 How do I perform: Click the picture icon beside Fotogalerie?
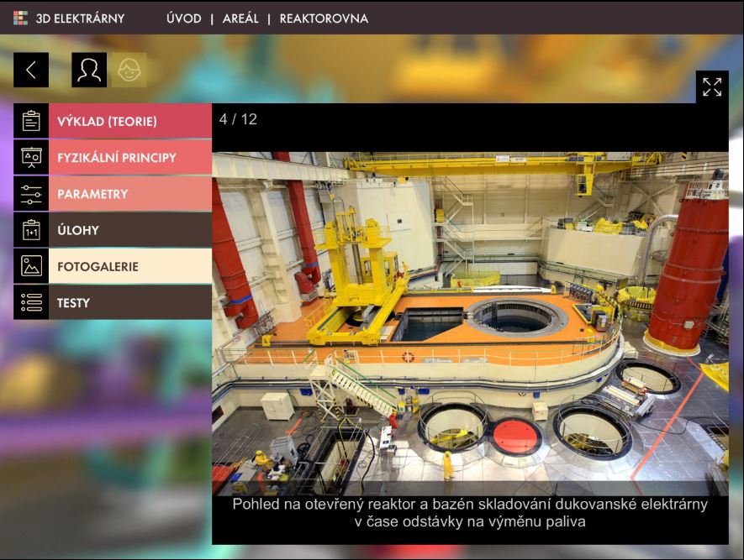click(31, 266)
